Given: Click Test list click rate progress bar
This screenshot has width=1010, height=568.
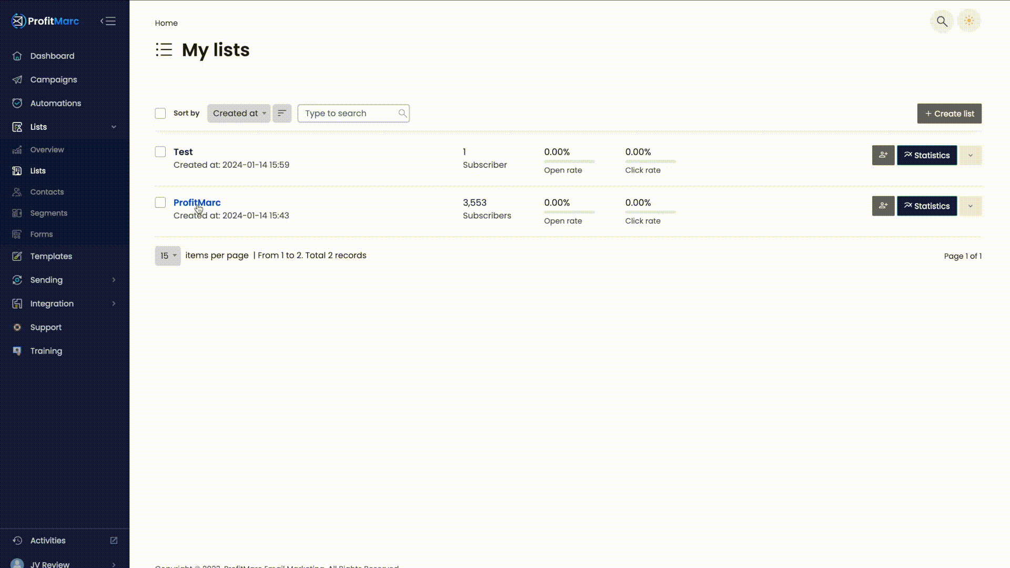Looking at the screenshot, I should (650, 161).
